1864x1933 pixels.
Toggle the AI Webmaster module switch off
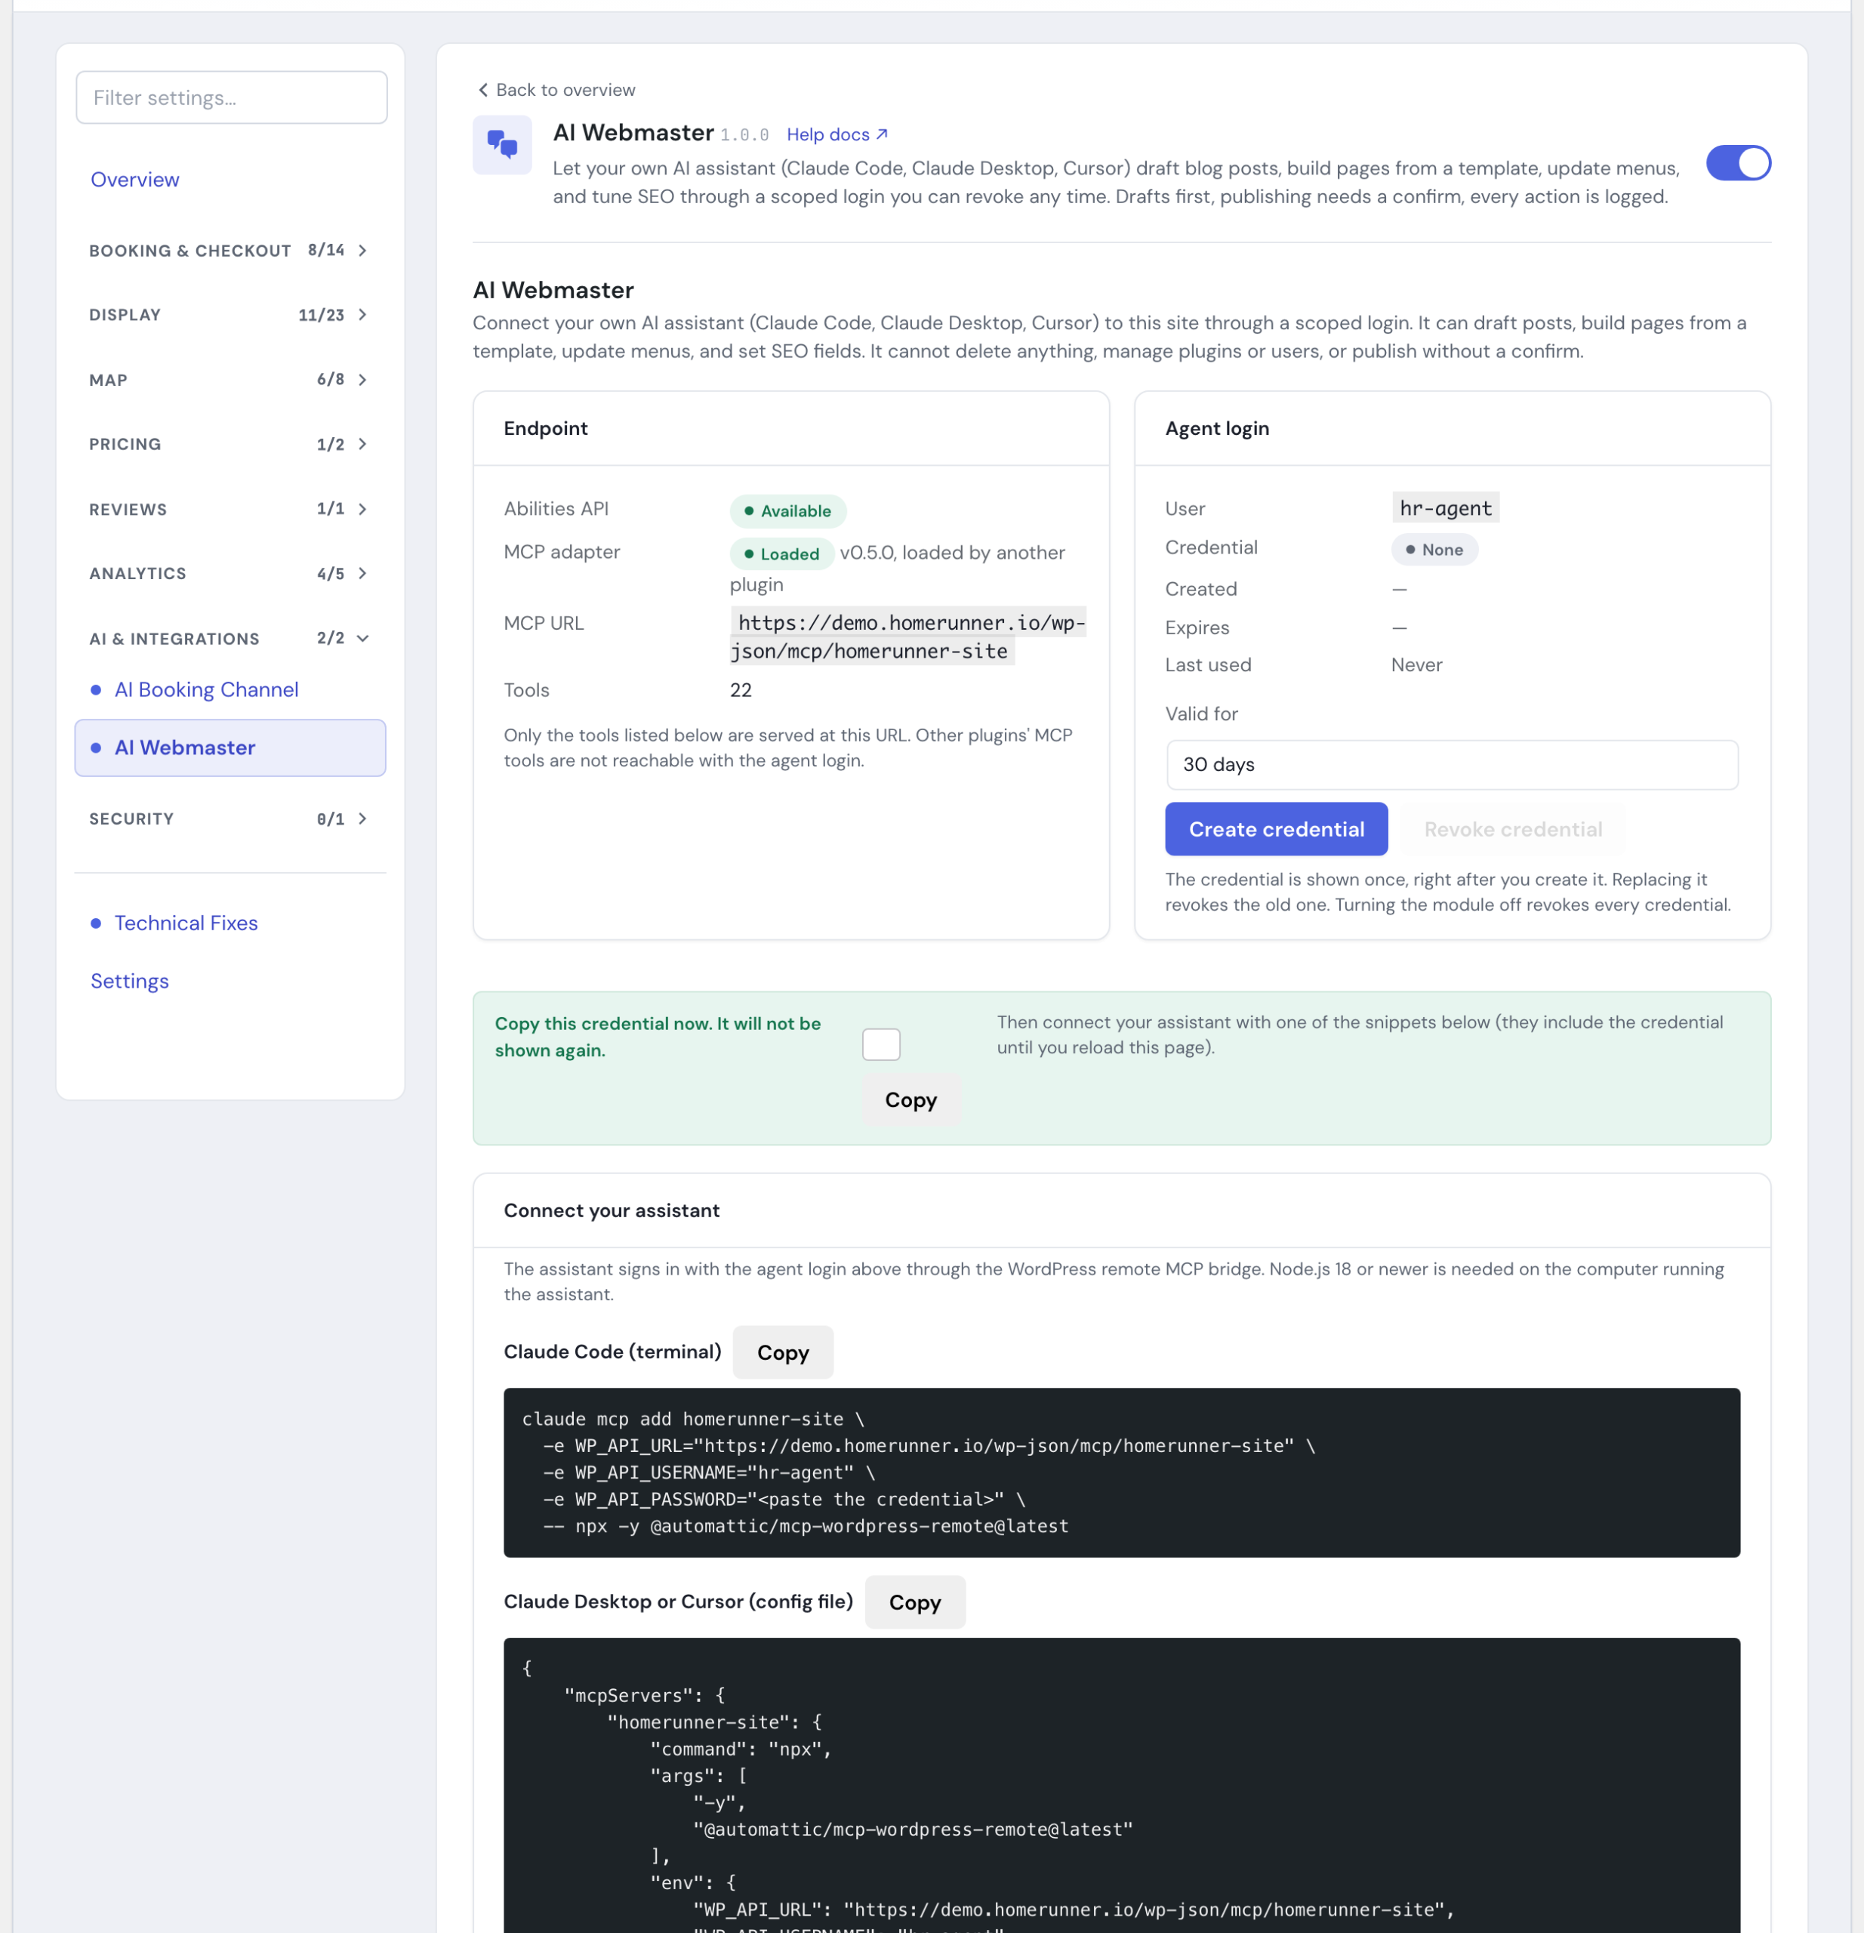coord(1738,163)
